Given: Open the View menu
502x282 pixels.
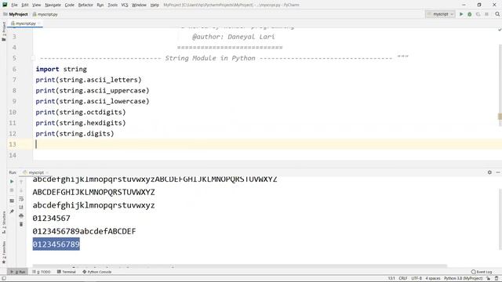Looking at the screenshot, I should 37,5.
